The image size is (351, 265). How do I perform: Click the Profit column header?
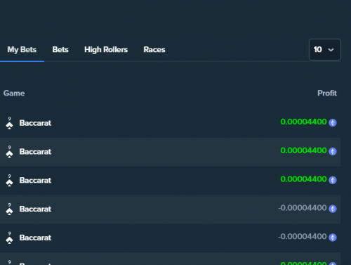(x=327, y=93)
